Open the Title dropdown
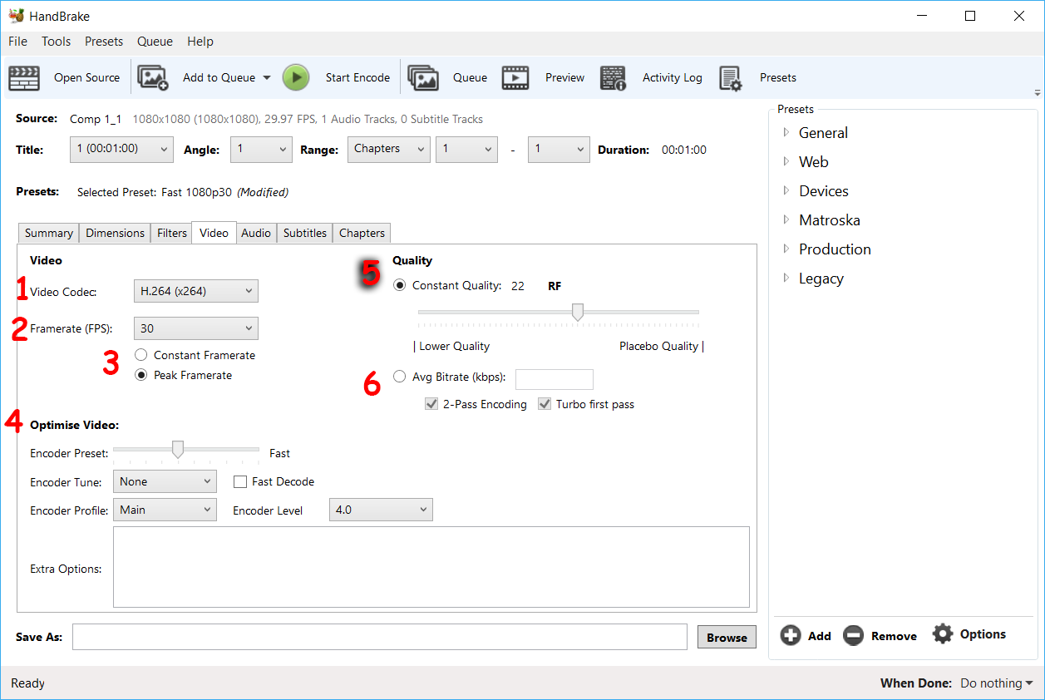The width and height of the screenshot is (1045, 700). (x=122, y=150)
